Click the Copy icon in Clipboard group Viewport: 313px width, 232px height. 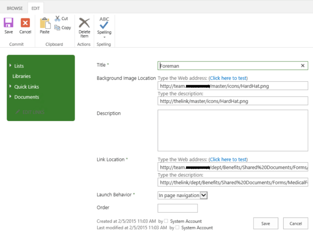pos(57,28)
